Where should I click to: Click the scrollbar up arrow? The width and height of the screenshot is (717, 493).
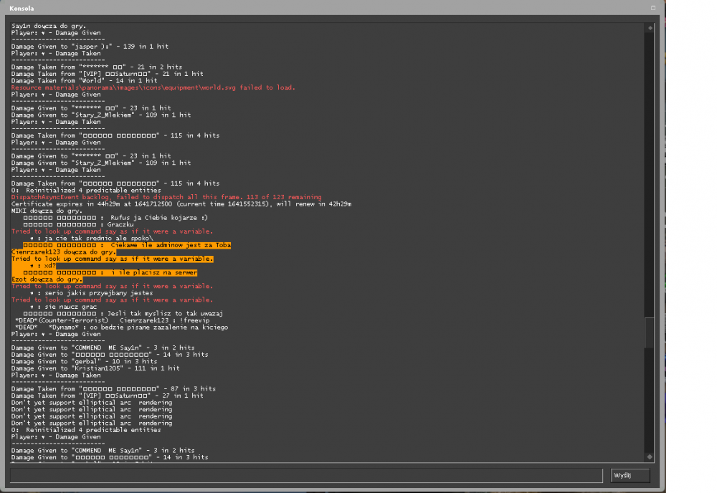(x=650, y=28)
